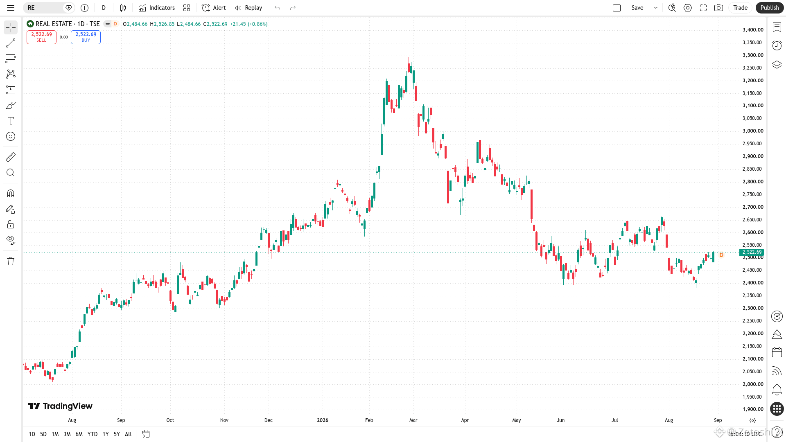Undo the last chart action
The width and height of the screenshot is (786, 442).
tap(278, 8)
